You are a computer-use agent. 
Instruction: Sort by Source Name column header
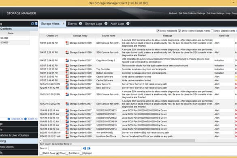109,36
